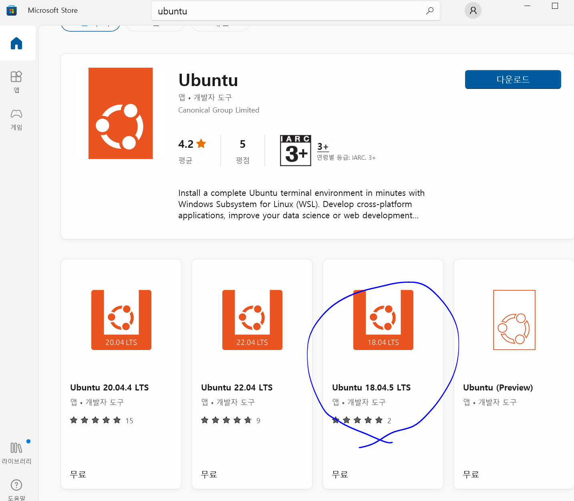The width and height of the screenshot is (574, 501).
Task: Open the 18.04 LTS app icon
Action: coord(383,320)
